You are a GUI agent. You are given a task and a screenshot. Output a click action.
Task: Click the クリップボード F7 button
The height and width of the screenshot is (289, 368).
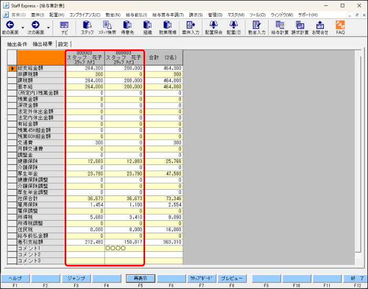201,278
